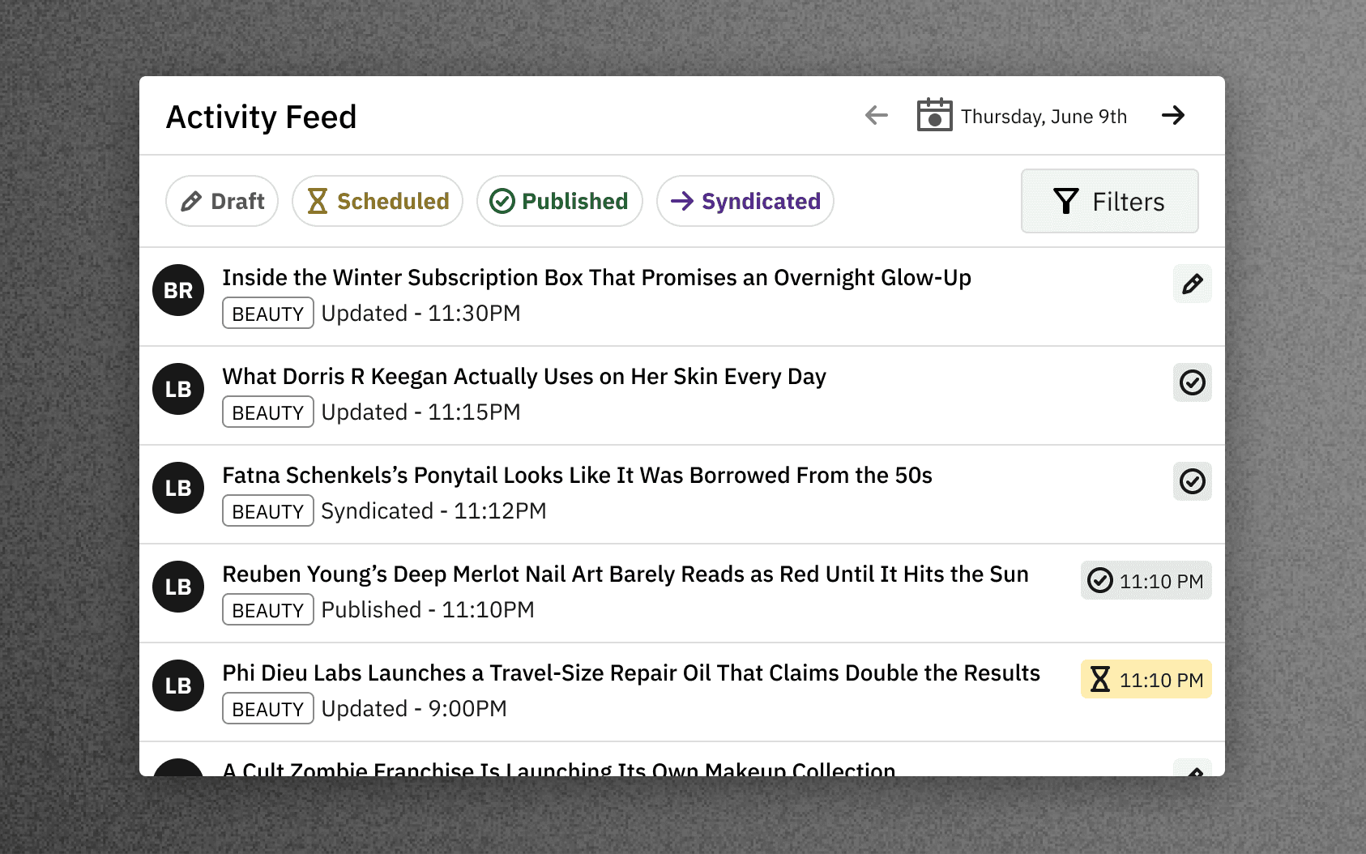Open Phi Dieu Labs Travel-Size Repair Oil article
Screen dimensions: 1366x854
click(x=631, y=673)
